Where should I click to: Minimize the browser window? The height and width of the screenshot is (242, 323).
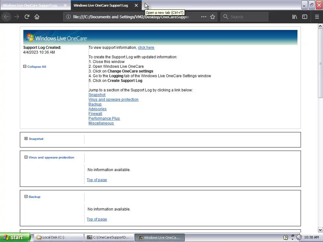304,5
